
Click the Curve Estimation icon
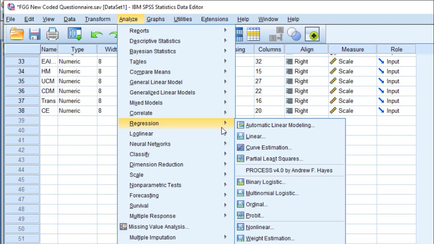(240, 147)
